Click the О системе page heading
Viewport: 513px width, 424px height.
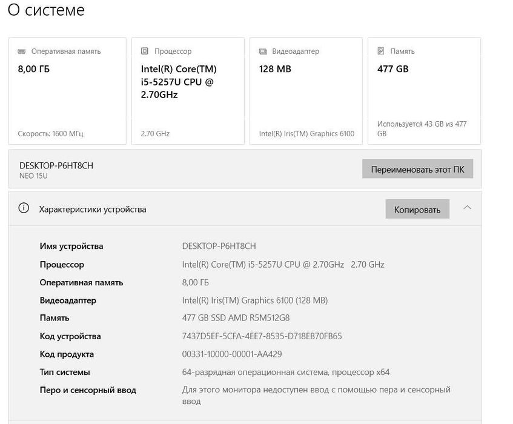point(46,10)
